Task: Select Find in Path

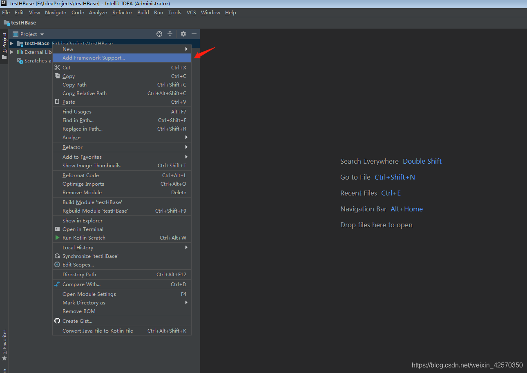Action: (x=122, y=120)
